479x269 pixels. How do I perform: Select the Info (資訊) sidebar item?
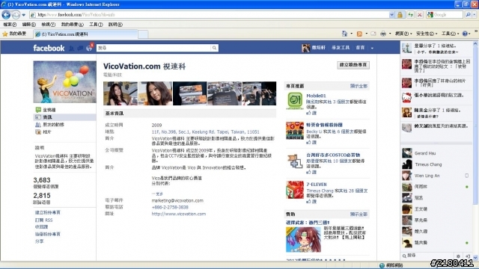64,117
